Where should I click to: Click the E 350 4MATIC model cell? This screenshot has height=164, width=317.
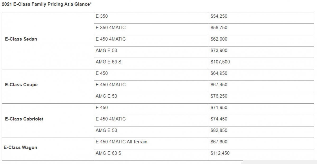(x=111, y=28)
